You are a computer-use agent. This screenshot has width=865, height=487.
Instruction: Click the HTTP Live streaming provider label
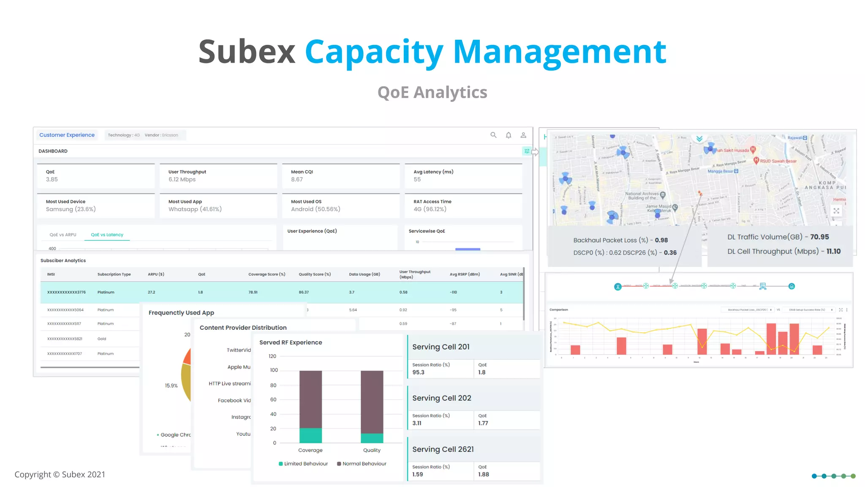230,383
